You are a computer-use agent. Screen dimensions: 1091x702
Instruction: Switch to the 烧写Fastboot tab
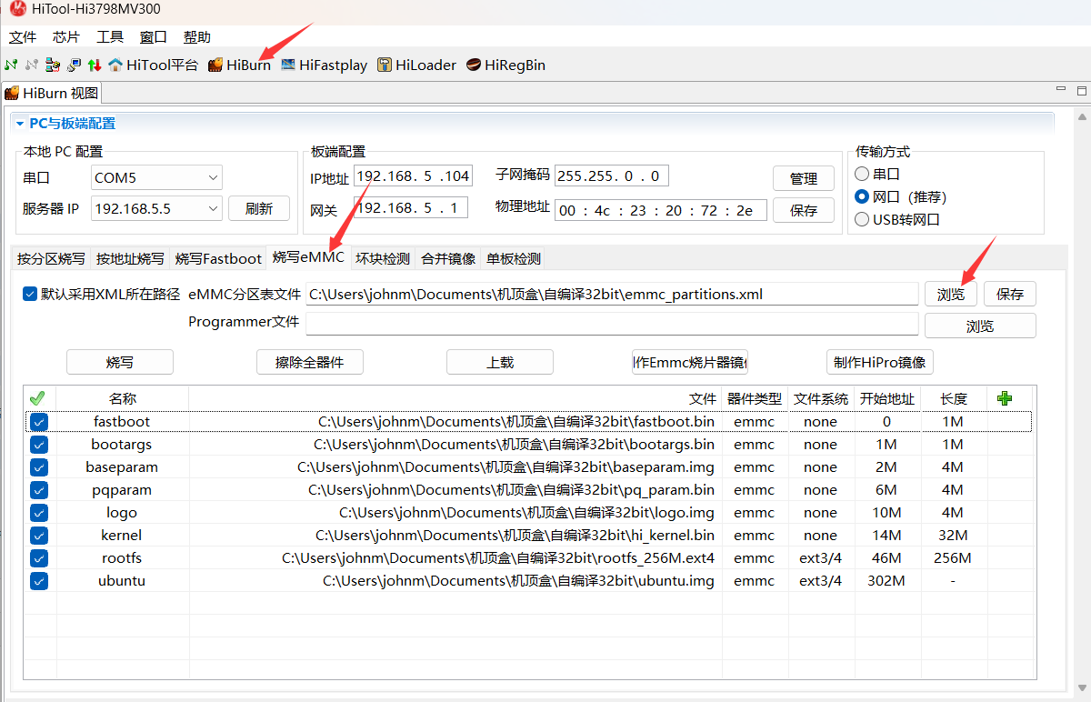click(x=218, y=258)
